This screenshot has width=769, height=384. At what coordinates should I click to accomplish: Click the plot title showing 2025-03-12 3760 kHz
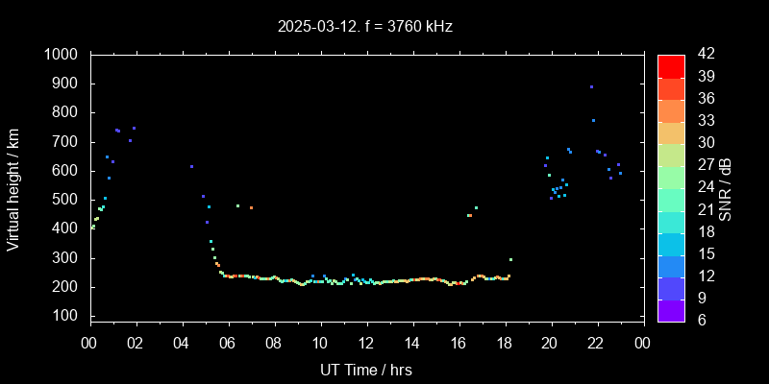pos(365,26)
